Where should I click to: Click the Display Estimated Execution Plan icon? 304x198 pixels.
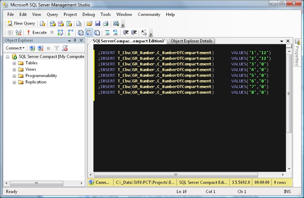pos(60,33)
